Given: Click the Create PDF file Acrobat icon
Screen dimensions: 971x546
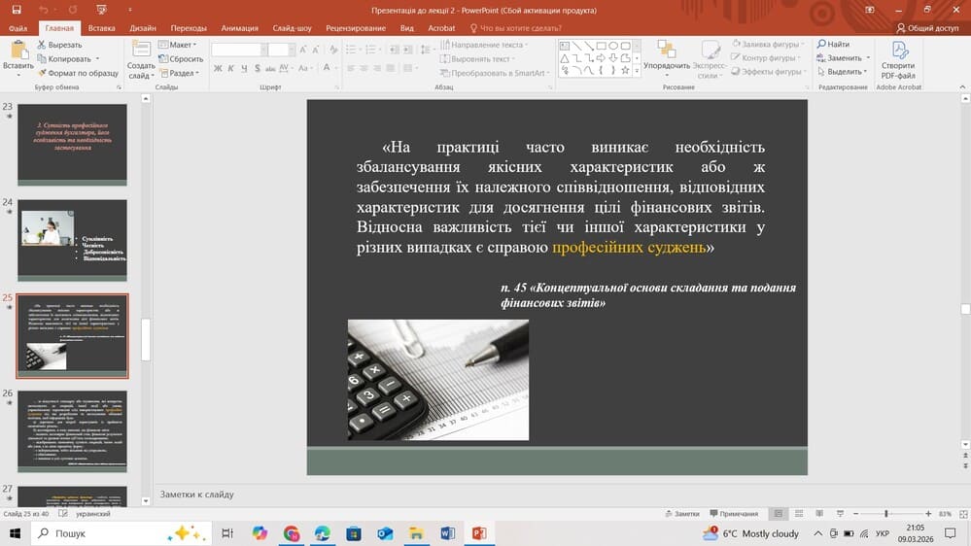Looking at the screenshot, I should point(897,51).
